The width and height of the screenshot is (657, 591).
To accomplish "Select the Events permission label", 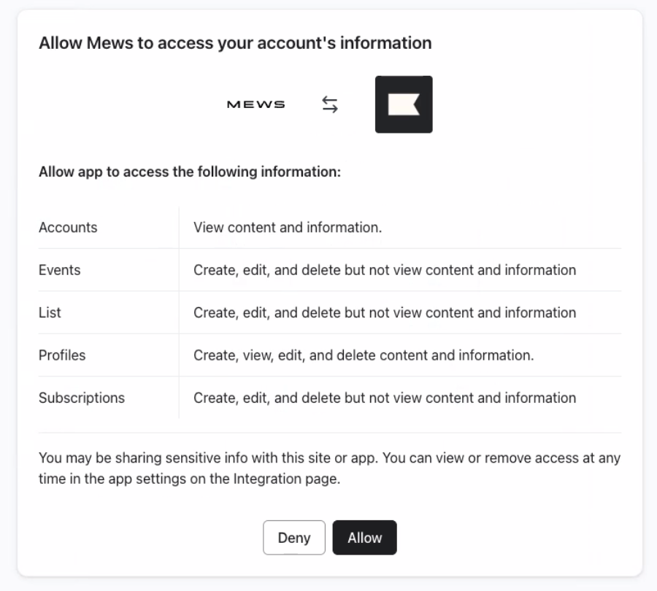I will pos(59,270).
